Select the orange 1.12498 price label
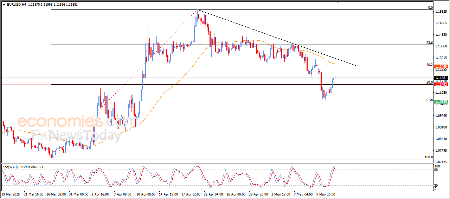 441,67
